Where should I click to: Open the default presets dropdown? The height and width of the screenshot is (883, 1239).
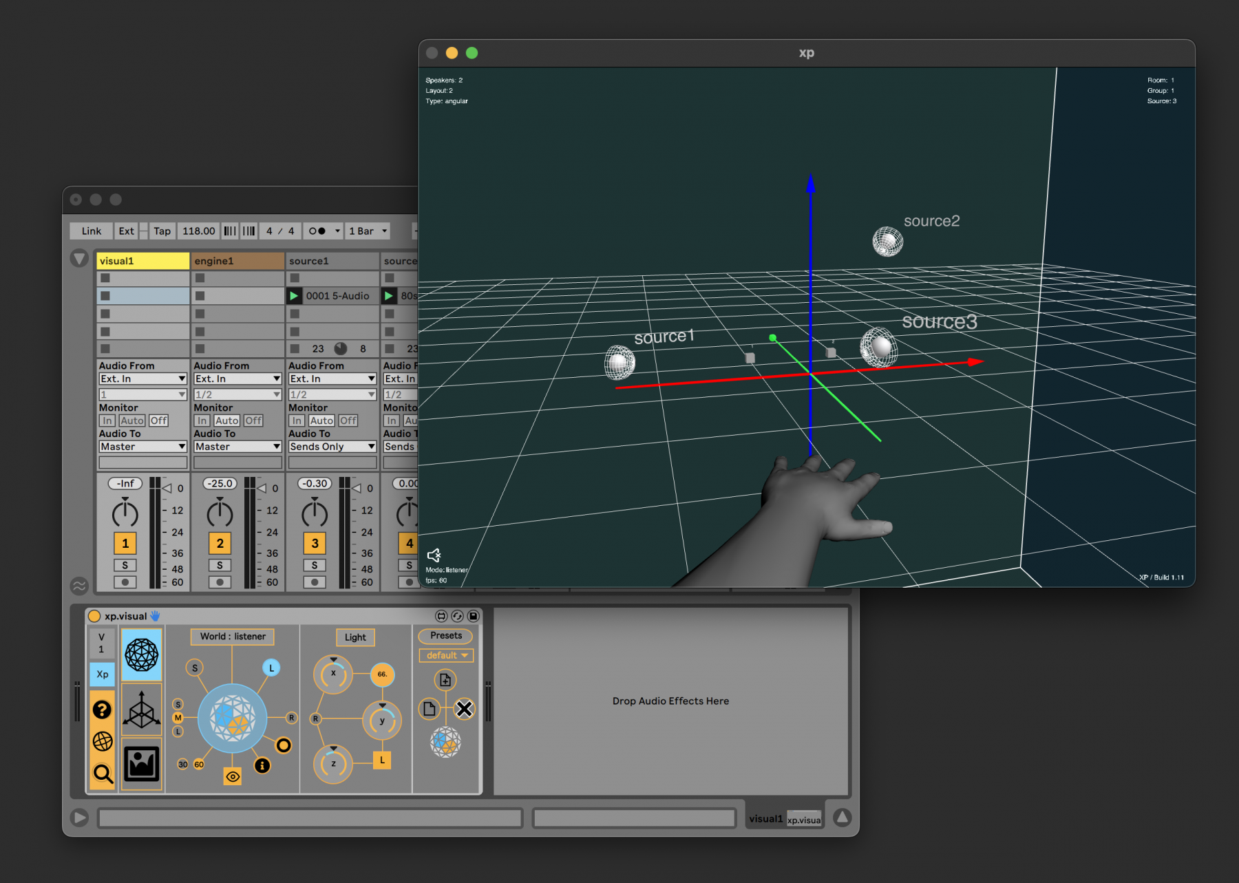(x=446, y=655)
